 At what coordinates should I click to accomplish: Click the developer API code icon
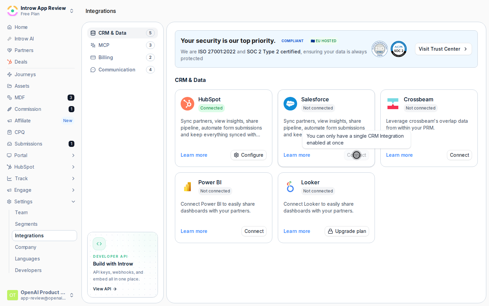(99, 244)
